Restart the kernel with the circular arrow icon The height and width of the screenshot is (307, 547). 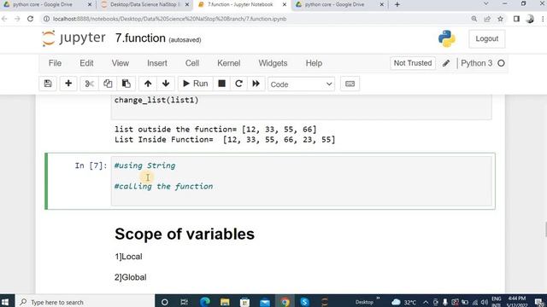(x=238, y=84)
